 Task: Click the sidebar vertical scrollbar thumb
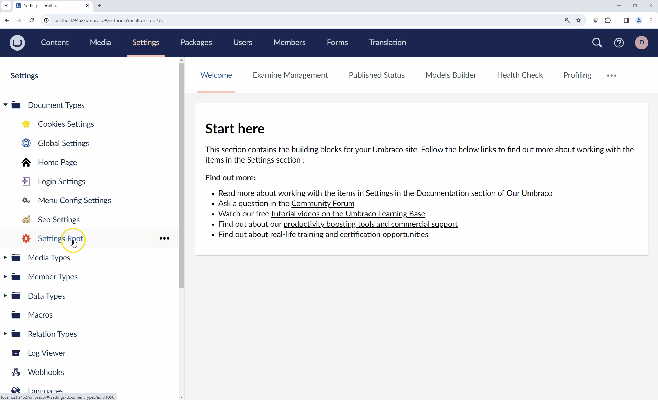click(181, 175)
